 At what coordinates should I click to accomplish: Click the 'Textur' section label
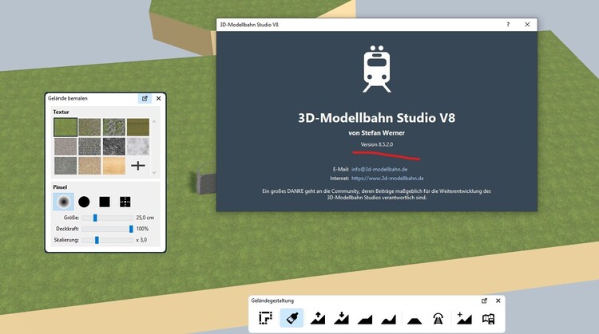[61, 112]
